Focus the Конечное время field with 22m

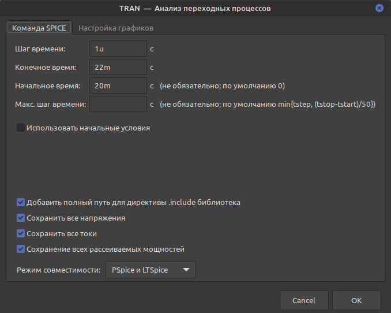118,68
